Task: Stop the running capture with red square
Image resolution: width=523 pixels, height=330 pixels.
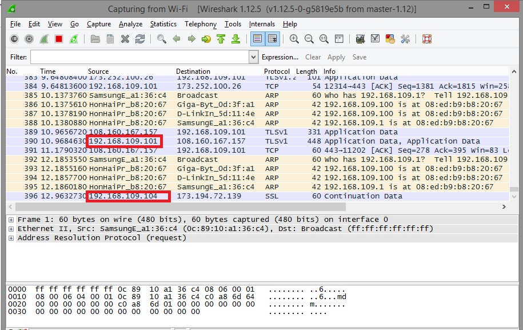Action: coord(59,39)
